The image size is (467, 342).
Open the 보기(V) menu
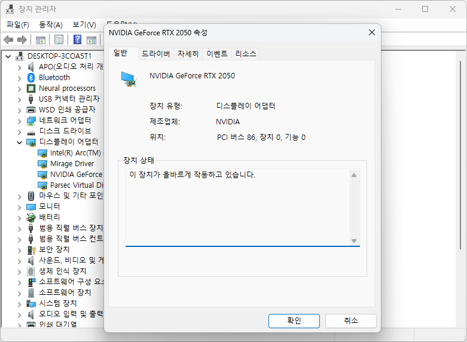(x=84, y=25)
